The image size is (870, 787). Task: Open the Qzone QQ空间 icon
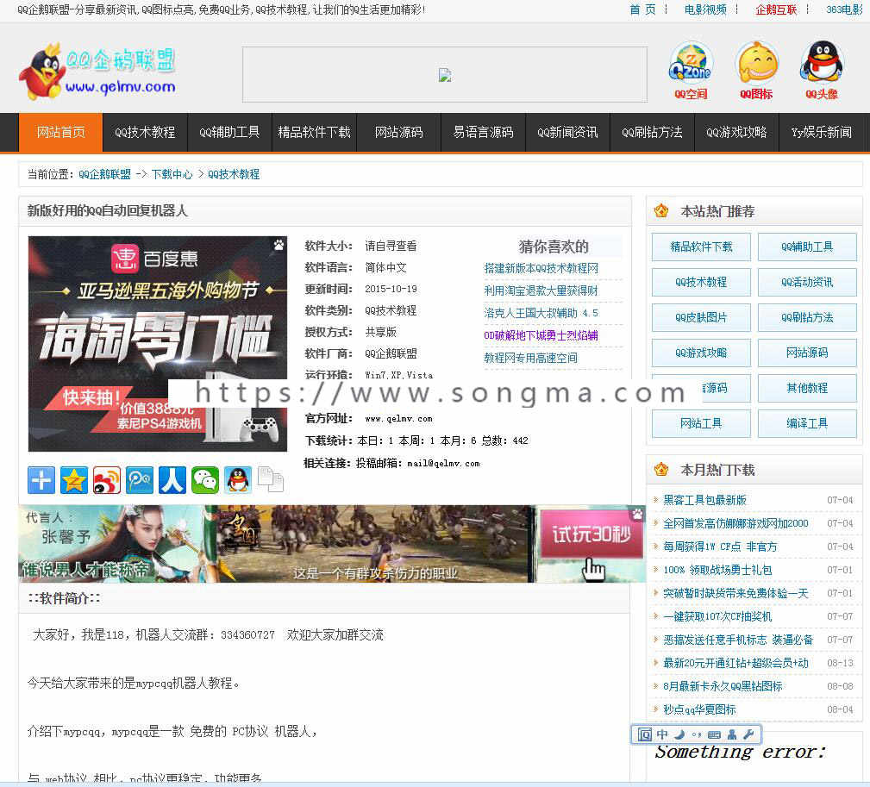tap(691, 70)
